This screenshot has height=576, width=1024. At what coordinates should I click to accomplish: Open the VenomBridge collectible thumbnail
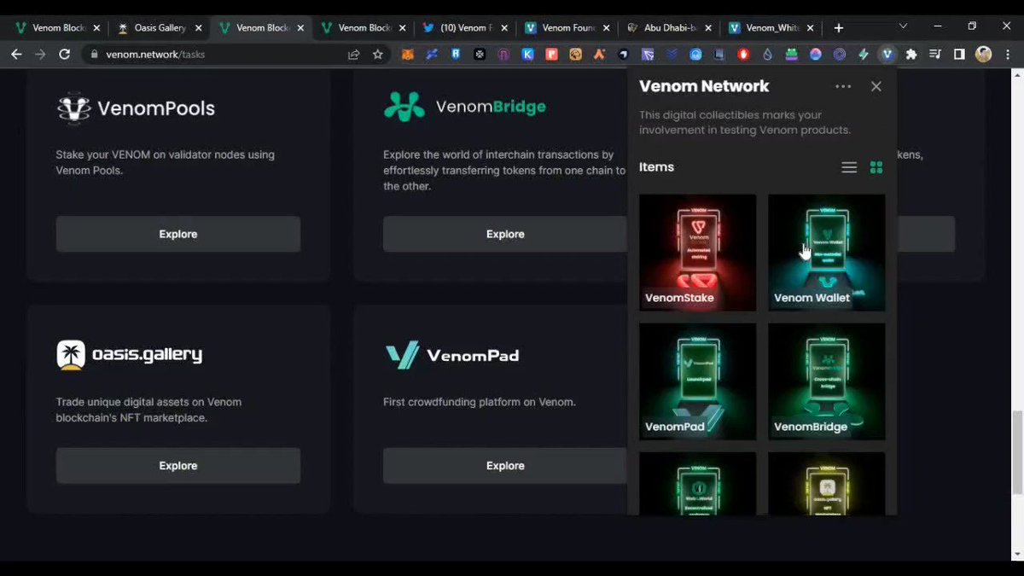826,381
